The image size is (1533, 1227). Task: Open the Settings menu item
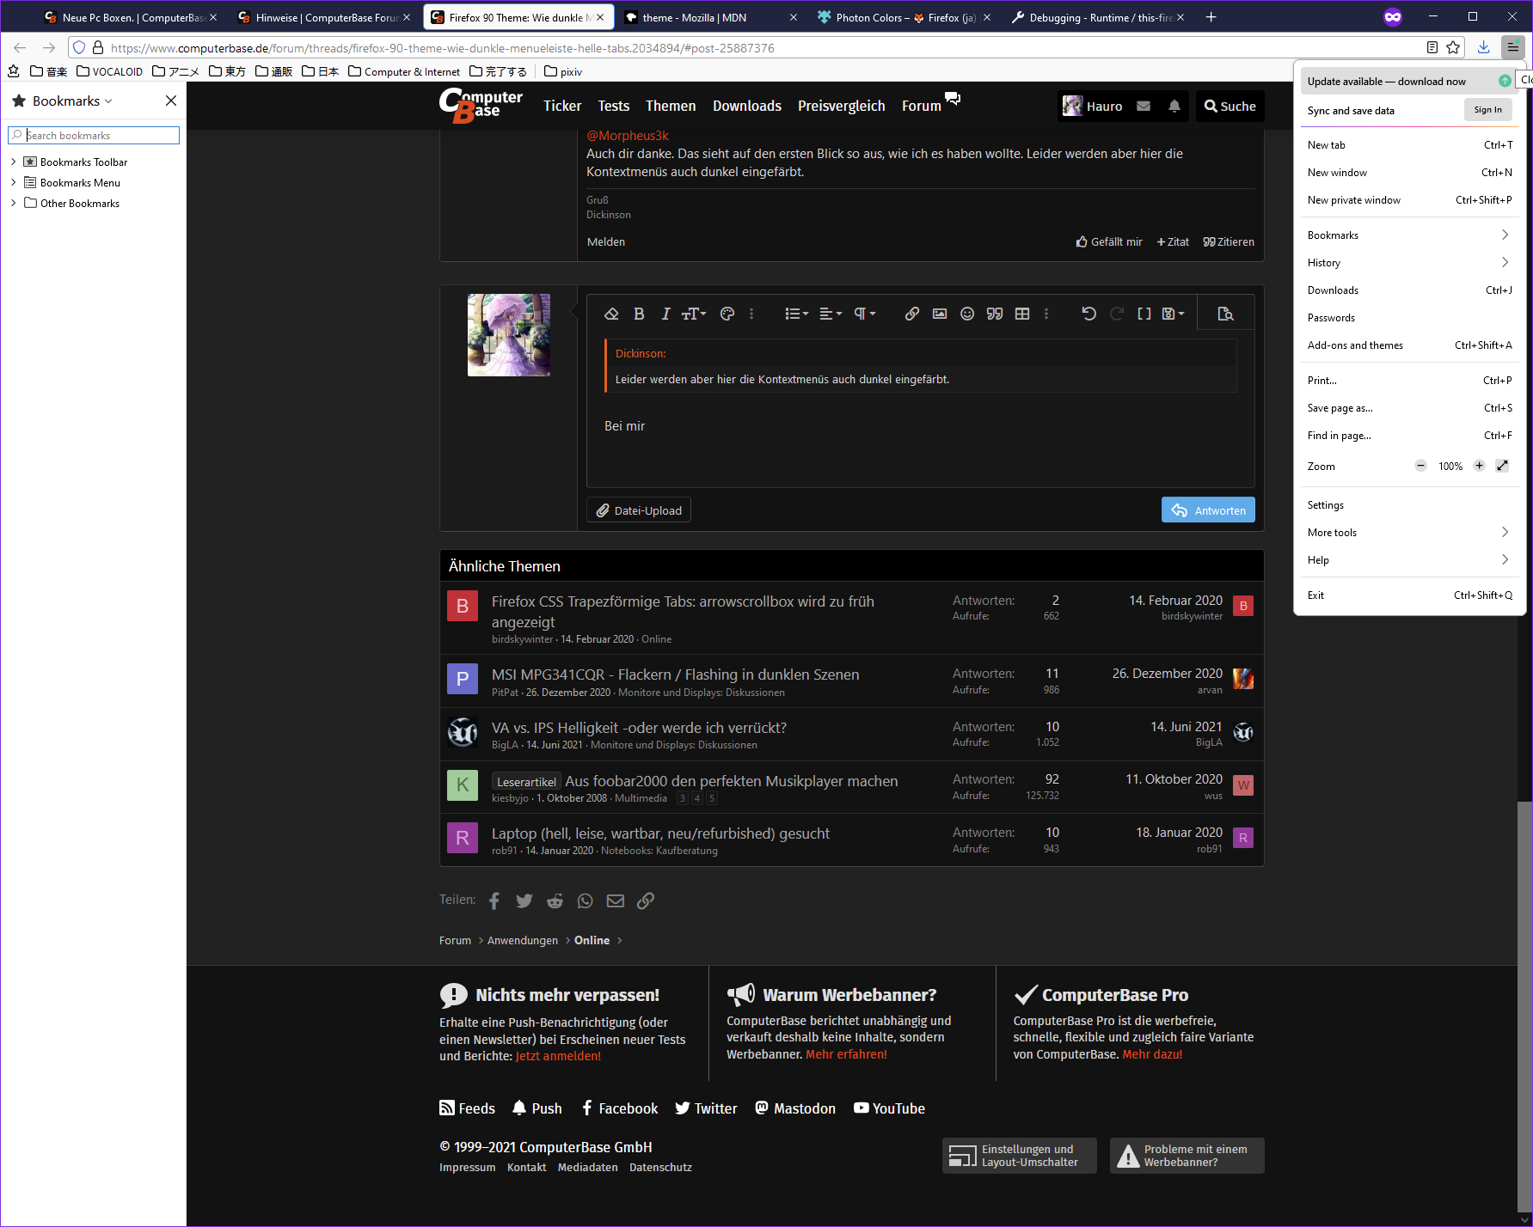(x=1409, y=505)
